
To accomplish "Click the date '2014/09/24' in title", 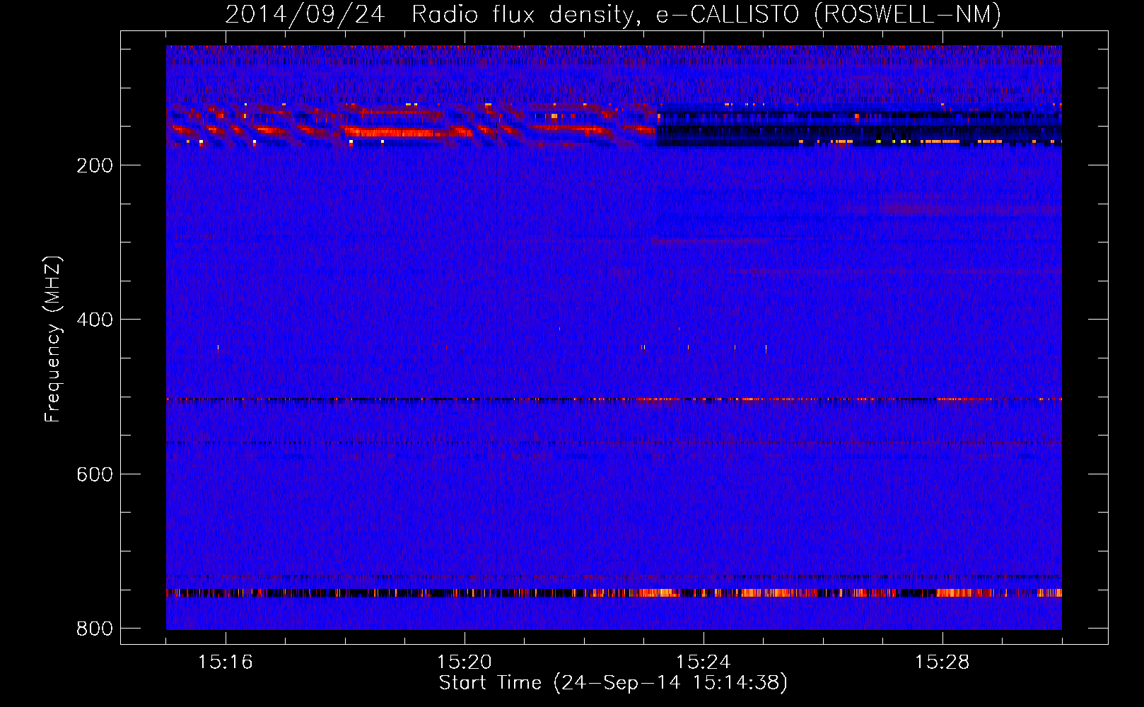I will (305, 15).
